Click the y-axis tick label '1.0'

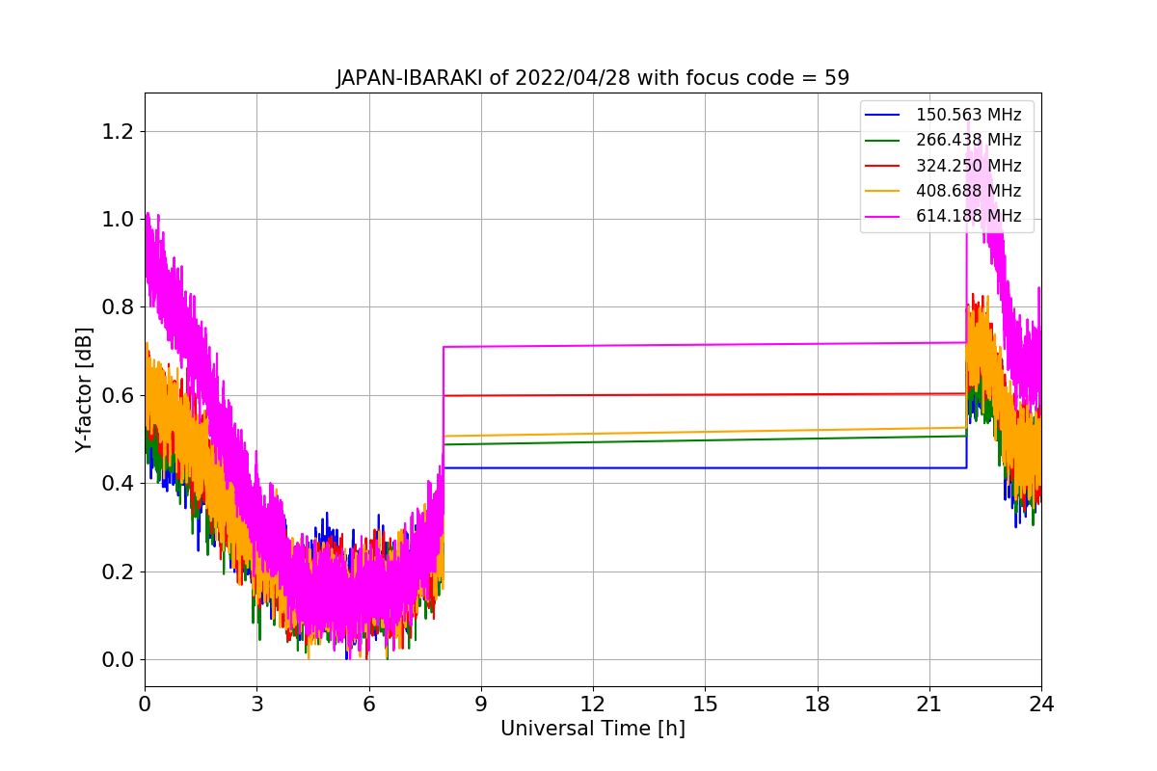(x=118, y=220)
